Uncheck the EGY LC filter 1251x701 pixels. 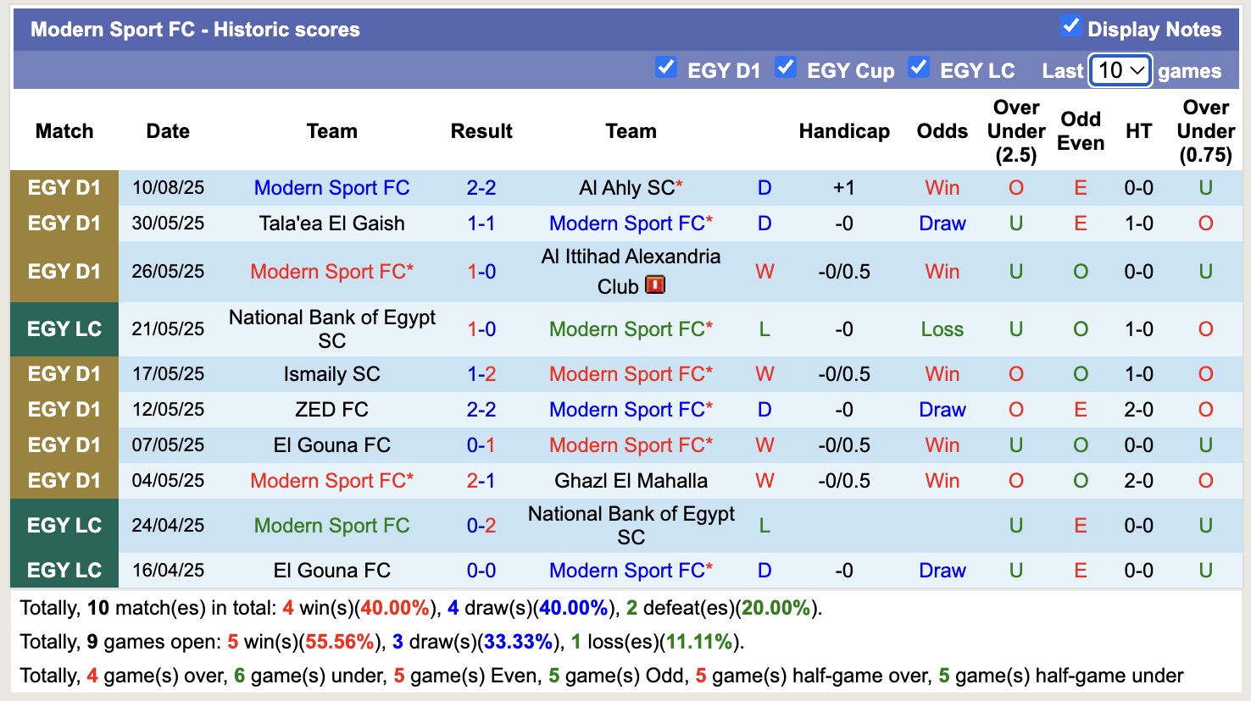919,66
